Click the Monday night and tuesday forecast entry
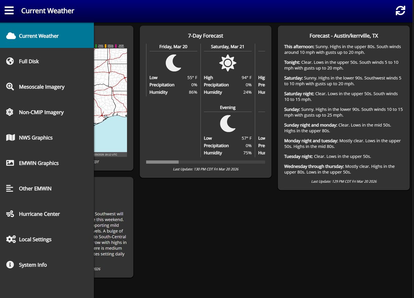Image resolution: width=414 pixels, height=298 pixels. coord(344,143)
